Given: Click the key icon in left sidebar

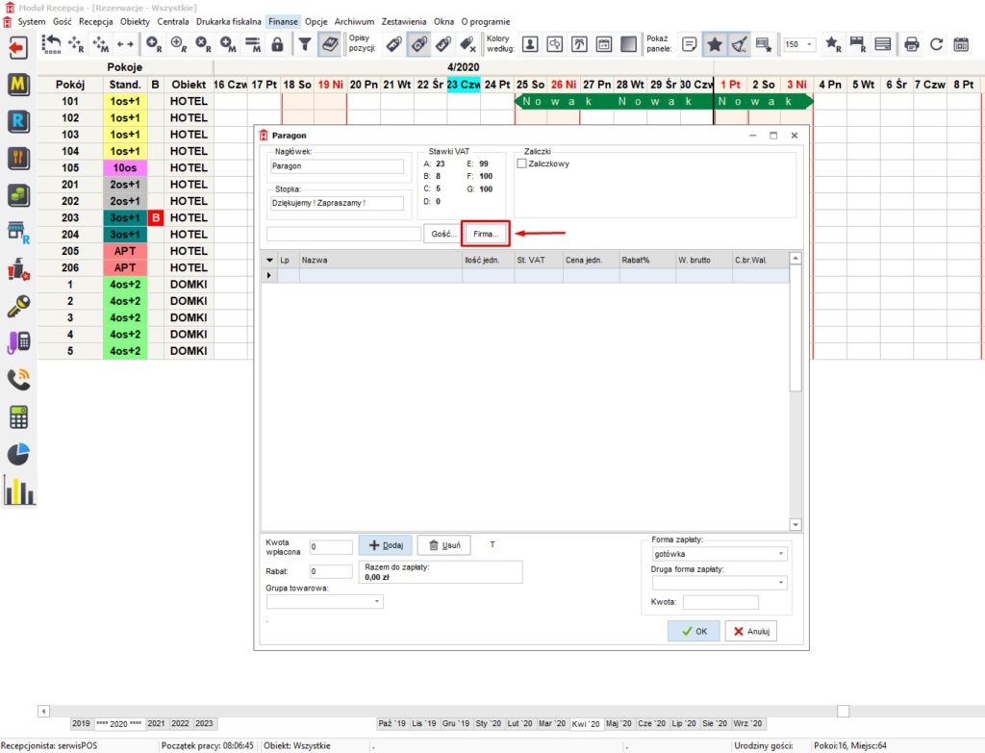Looking at the screenshot, I should (x=18, y=304).
